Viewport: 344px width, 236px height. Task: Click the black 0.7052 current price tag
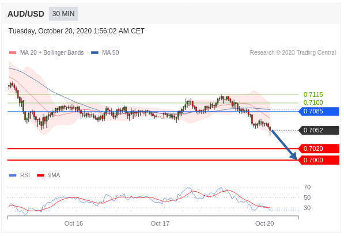pos(319,130)
